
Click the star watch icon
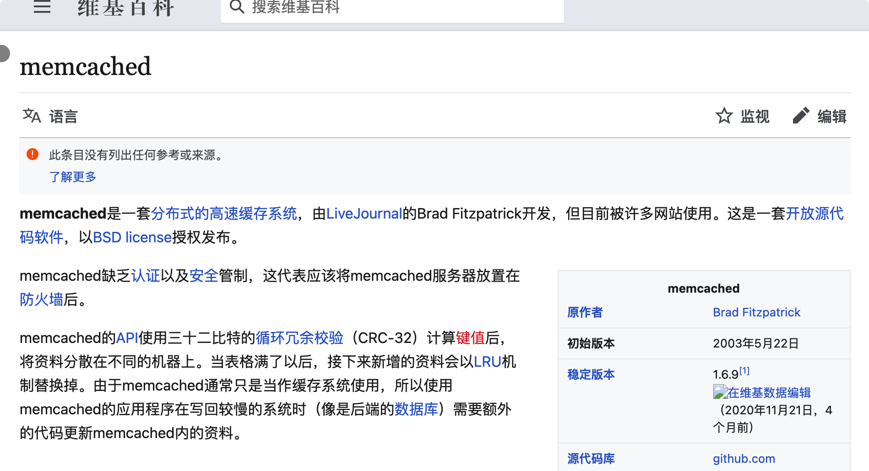click(724, 116)
